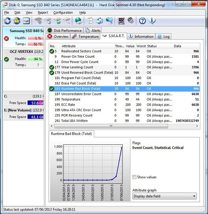Click the speaker sound toolbar icon
The height and width of the screenshot is (214, 208).
(130, 21)
